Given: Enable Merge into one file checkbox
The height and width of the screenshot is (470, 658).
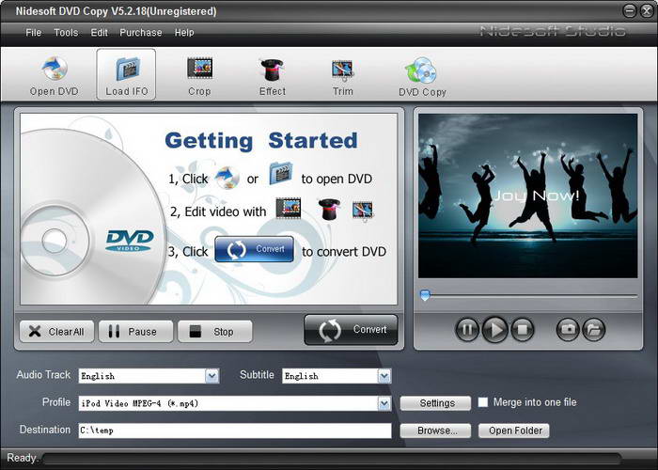Looking at the screenshot, I should pyautogui.click(x=483, y=402).
